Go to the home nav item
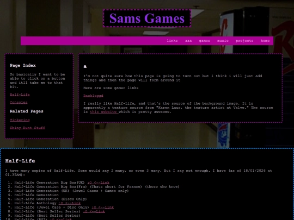 265,41
